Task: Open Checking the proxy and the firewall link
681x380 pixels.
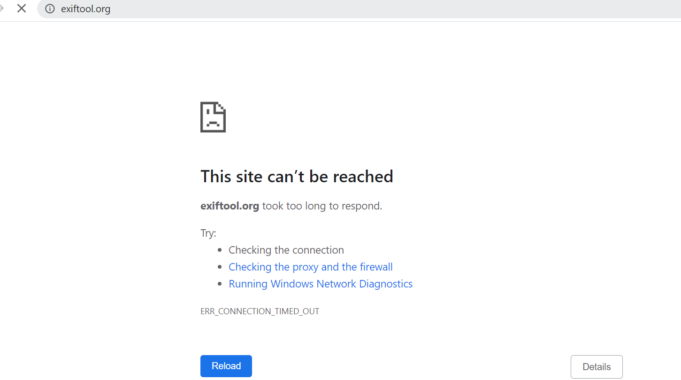Action: pos(311,267)
